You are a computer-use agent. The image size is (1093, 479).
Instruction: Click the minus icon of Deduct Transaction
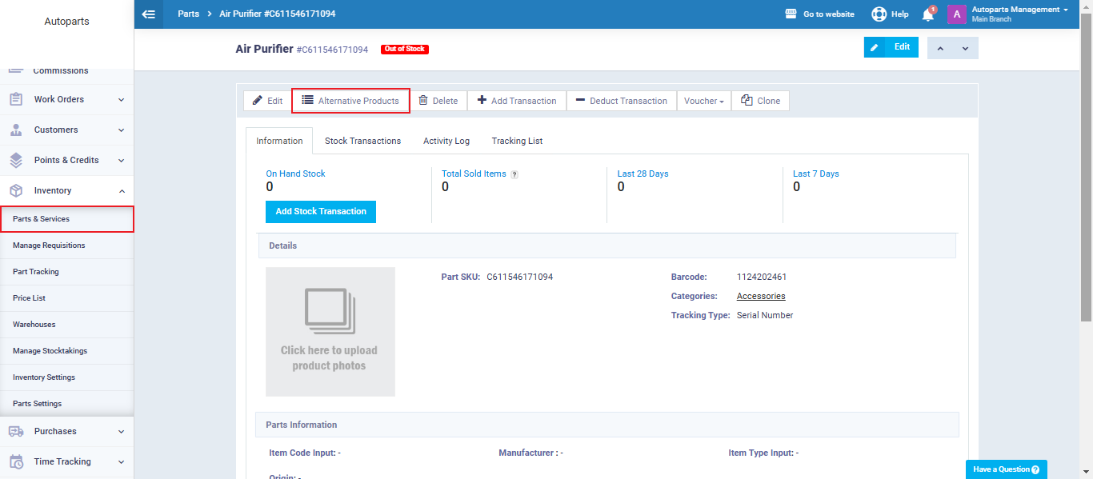point(580,101)
